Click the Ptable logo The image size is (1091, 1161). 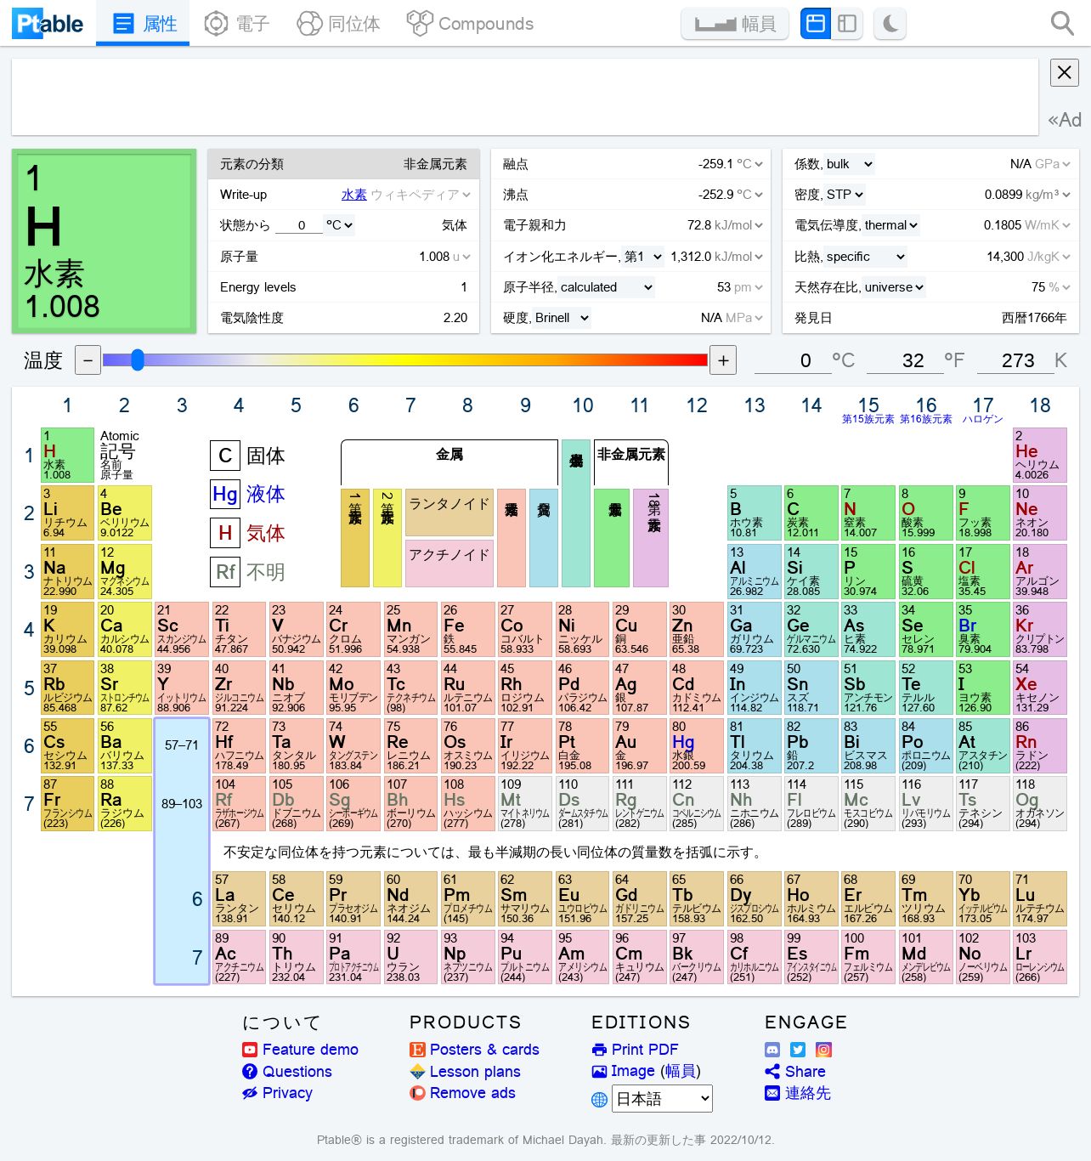pos(48,24)
